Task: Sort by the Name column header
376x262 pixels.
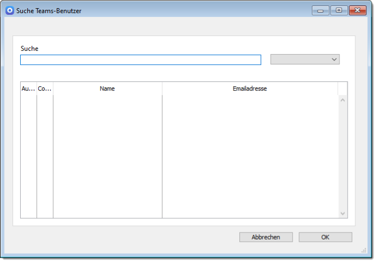Action: [107, 88]
